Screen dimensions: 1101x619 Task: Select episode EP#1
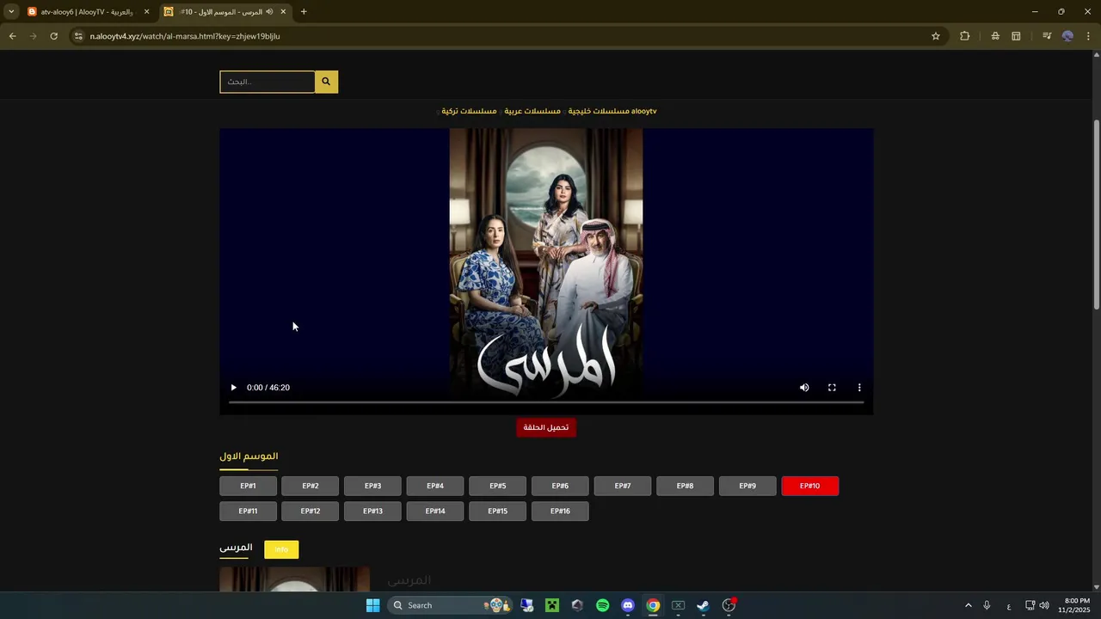click(x=248, y=486)
